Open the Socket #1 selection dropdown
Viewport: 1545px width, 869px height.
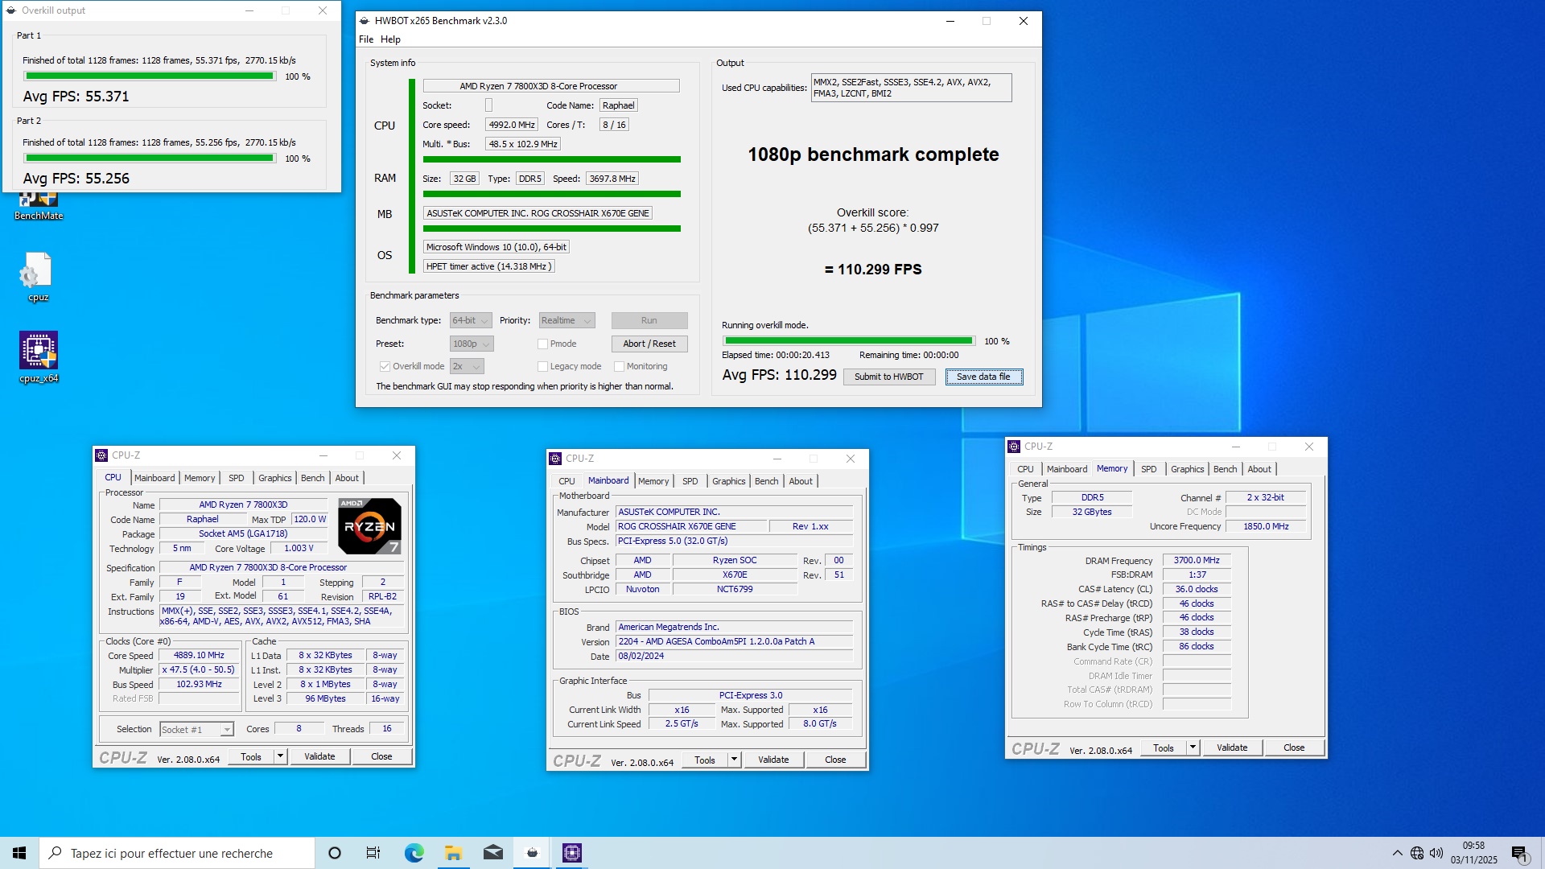pos(196,730)
